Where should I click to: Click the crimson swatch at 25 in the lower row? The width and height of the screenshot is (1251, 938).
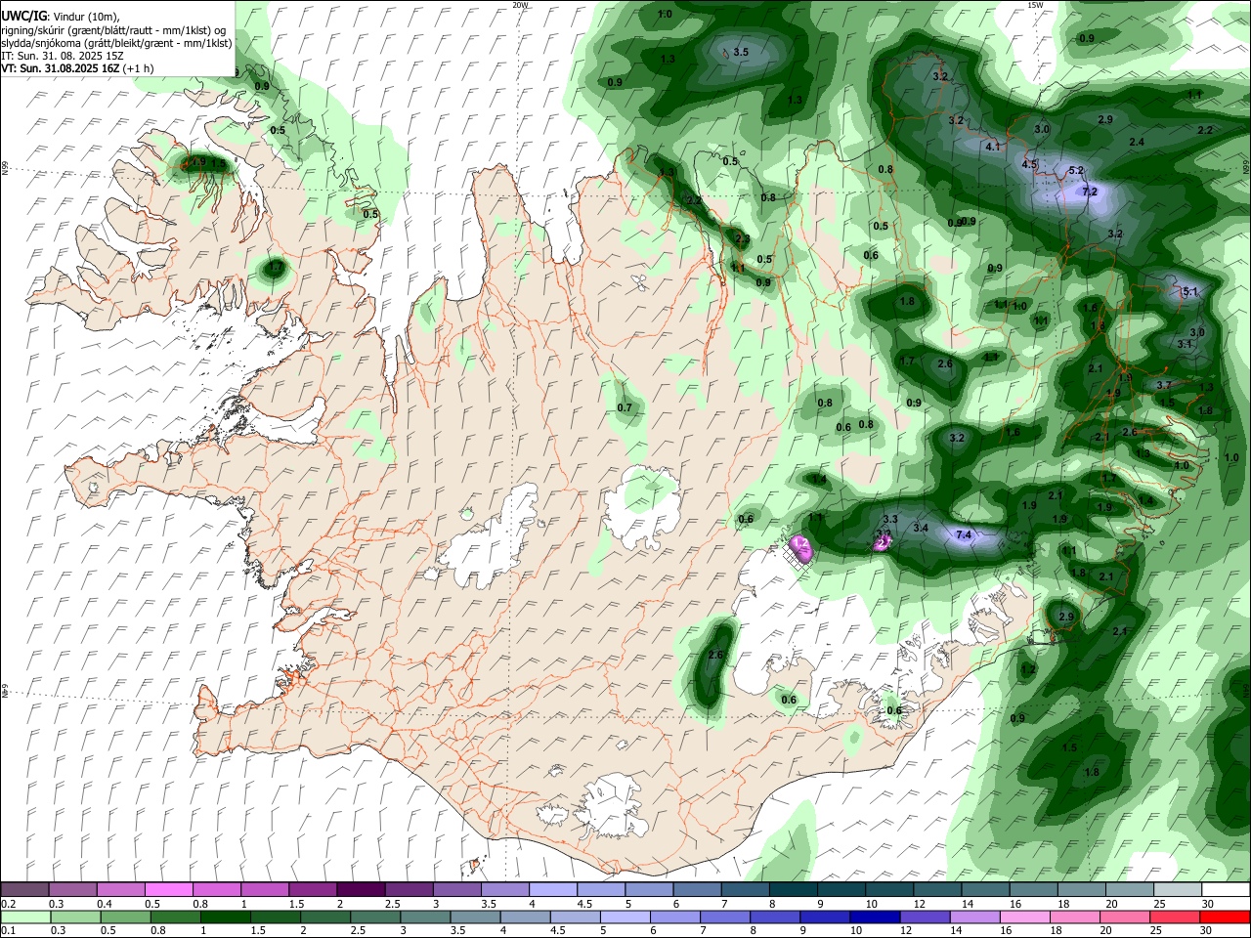[1176, 917]
